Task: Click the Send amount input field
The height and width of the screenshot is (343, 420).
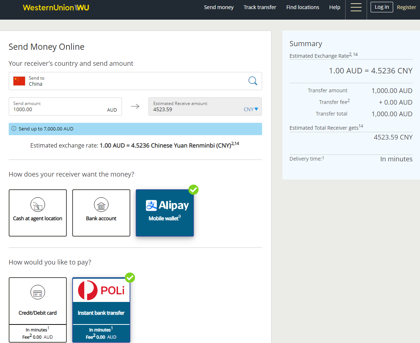Action: coord(65,106)
